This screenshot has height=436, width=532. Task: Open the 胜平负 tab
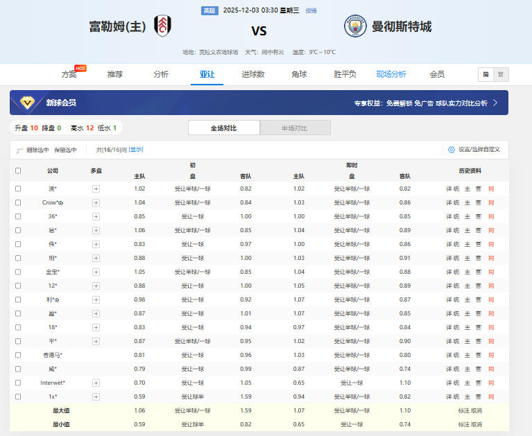coord(345,74)
